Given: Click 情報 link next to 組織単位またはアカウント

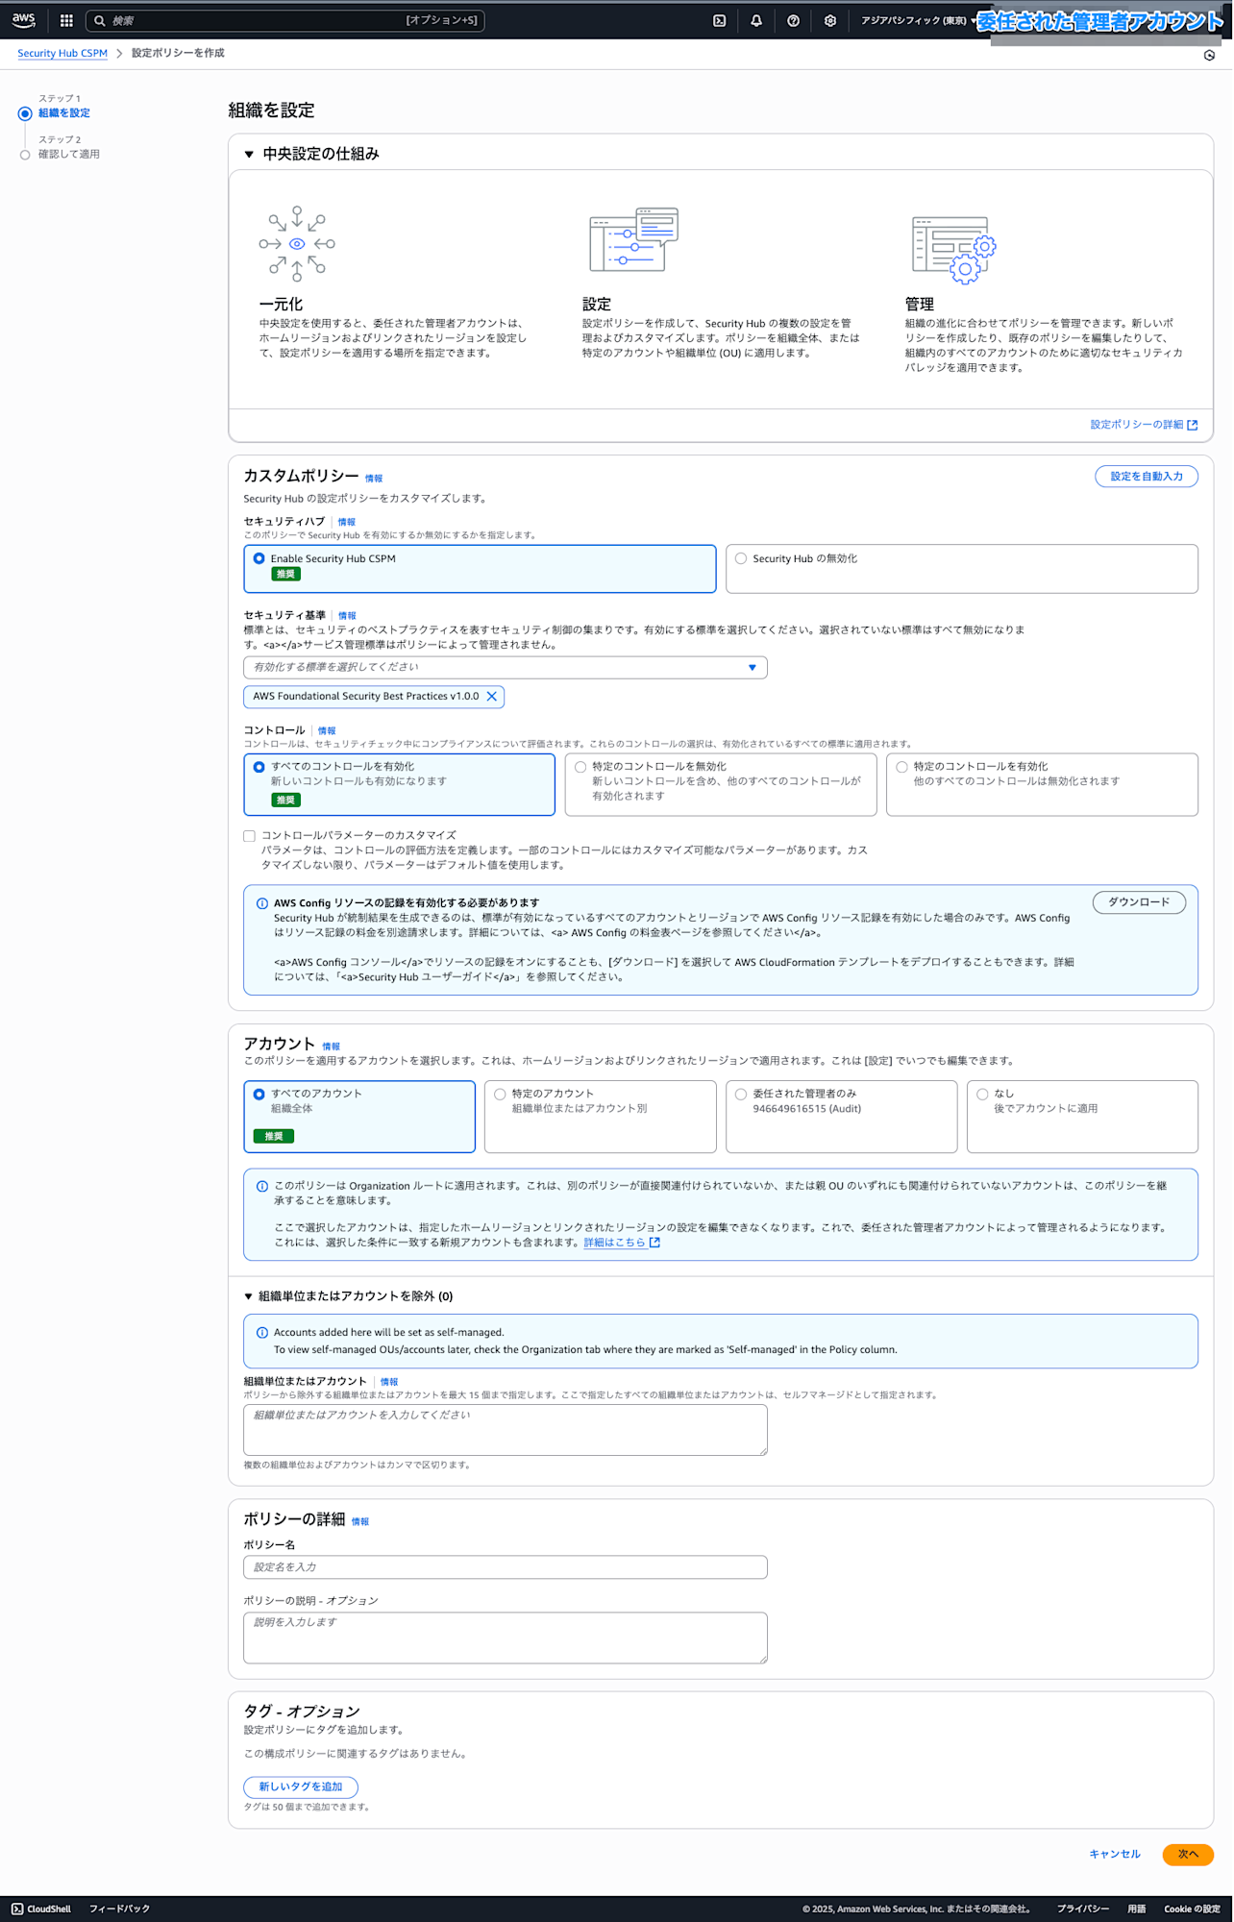Looking at the screenshot, I should (x=389, y=1382).
